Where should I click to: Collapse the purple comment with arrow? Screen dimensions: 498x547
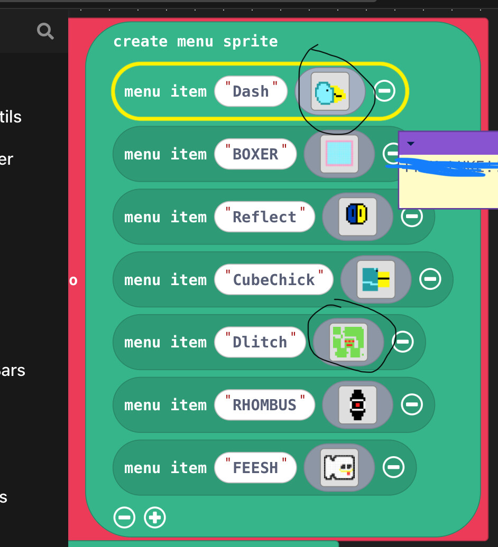point(411,144)
